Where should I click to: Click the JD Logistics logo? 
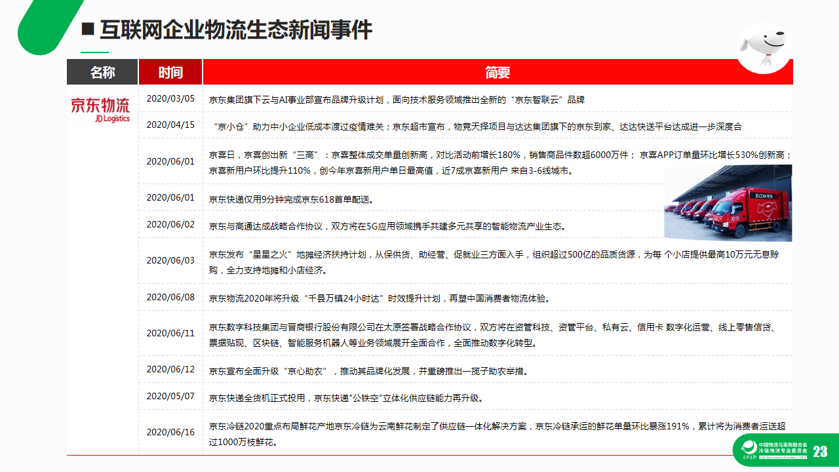point(100,109)
